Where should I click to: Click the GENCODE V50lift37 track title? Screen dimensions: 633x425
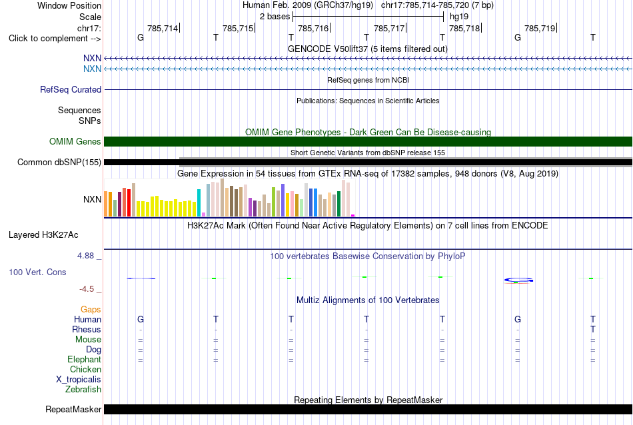(x=368, y=49)
